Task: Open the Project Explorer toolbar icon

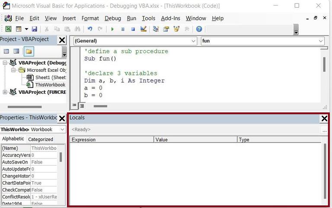Action: pyautogui.click(x=156, y=29)
